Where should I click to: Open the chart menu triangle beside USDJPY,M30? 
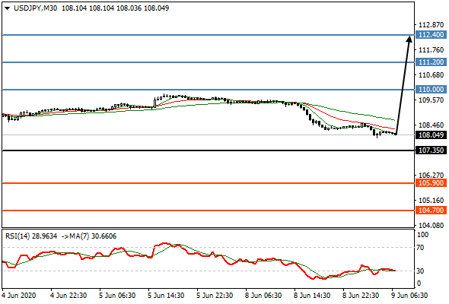[x=7, y=8]
